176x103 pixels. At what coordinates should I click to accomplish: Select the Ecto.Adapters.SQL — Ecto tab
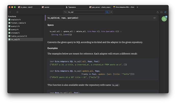124,7
